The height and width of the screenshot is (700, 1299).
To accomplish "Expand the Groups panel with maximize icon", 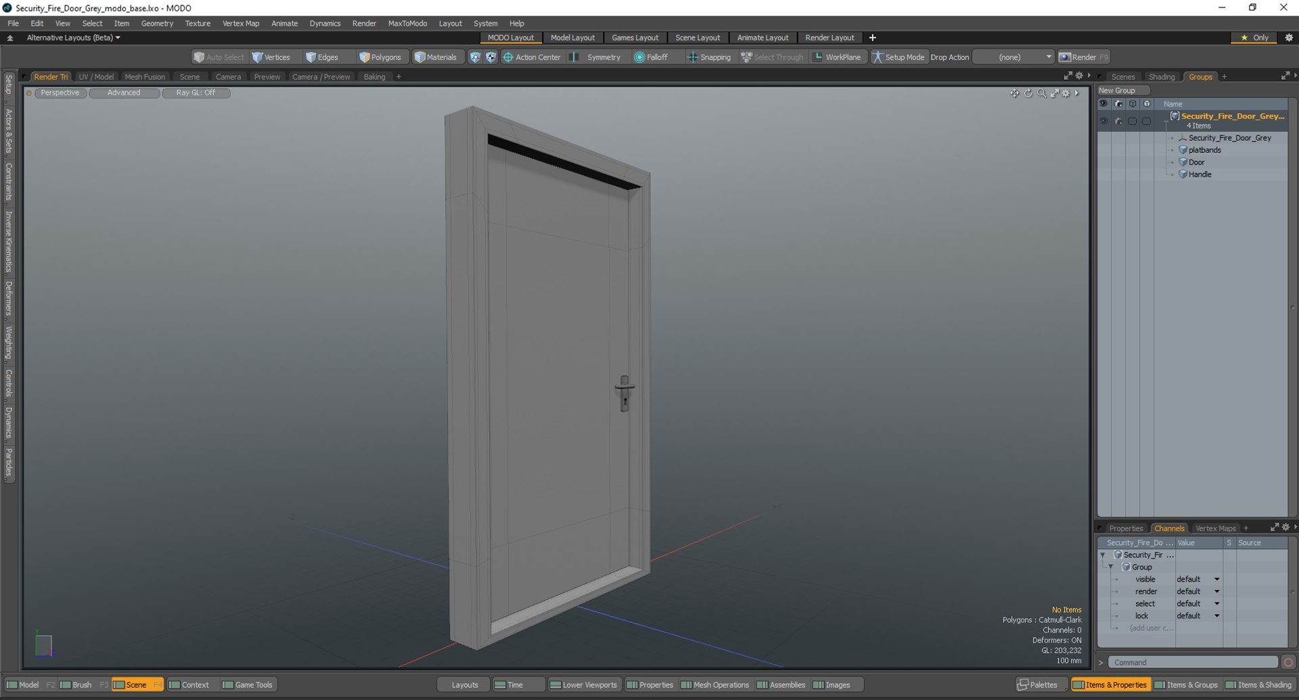I will click(1285, 76).
